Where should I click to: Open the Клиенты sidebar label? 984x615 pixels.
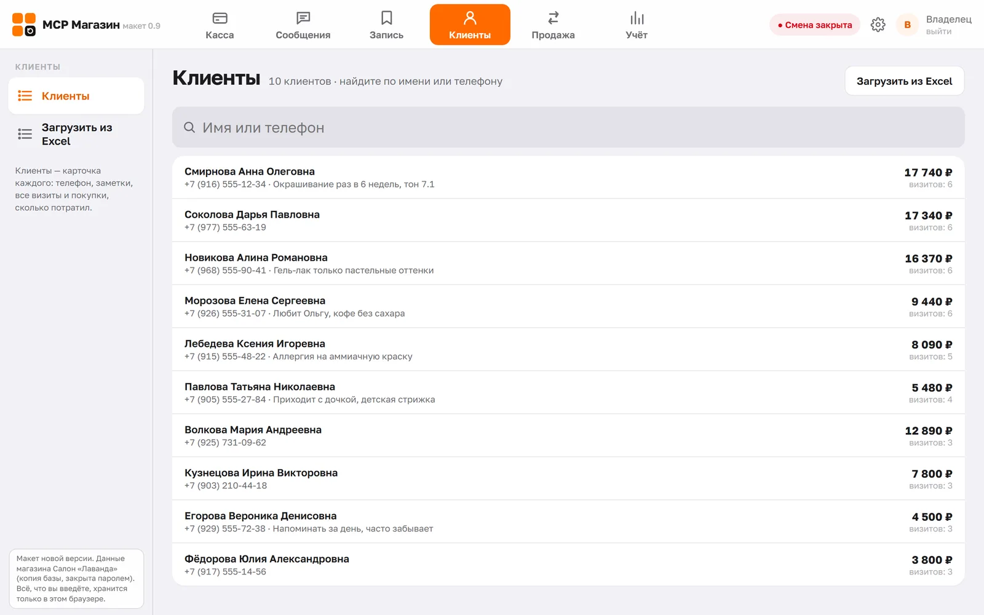pos(66,96)
